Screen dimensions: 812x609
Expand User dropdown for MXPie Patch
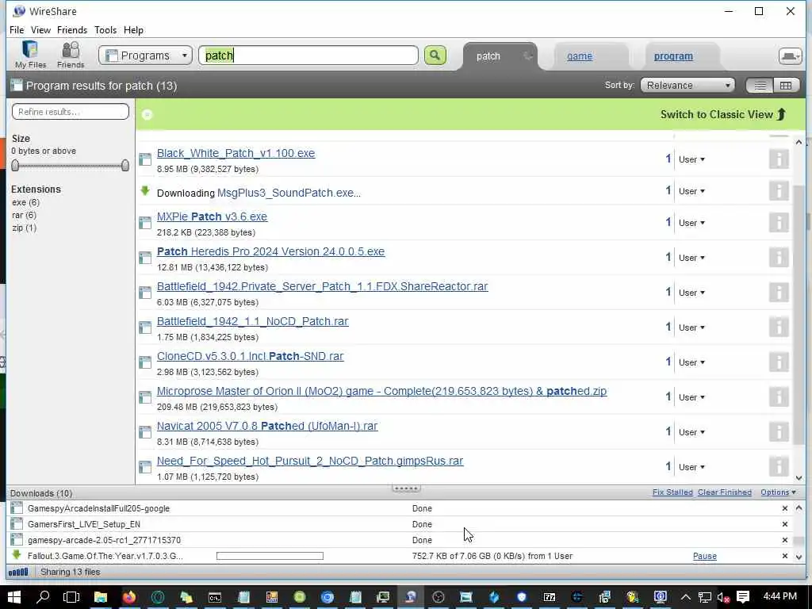tap(691, 223)
